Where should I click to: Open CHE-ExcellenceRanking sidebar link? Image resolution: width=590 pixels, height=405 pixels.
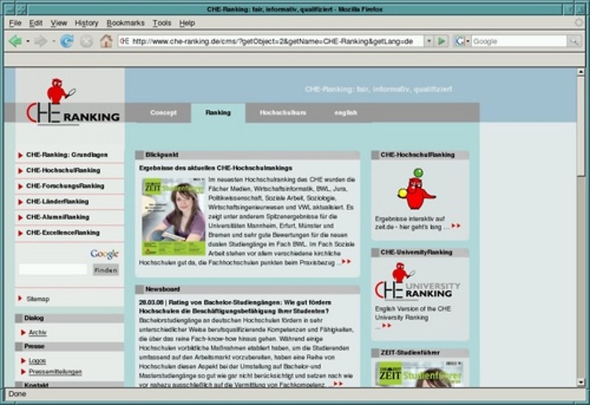[x=63, y=232]
